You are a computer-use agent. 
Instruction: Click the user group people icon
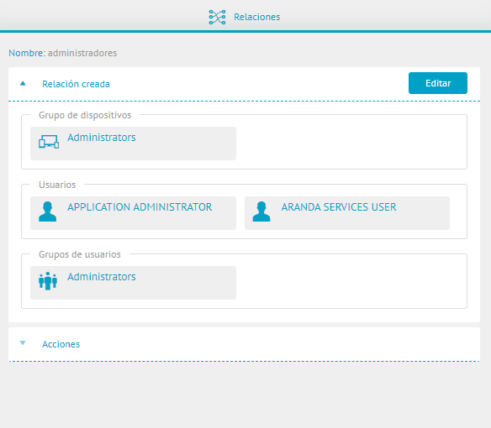(x=48, y=281)
